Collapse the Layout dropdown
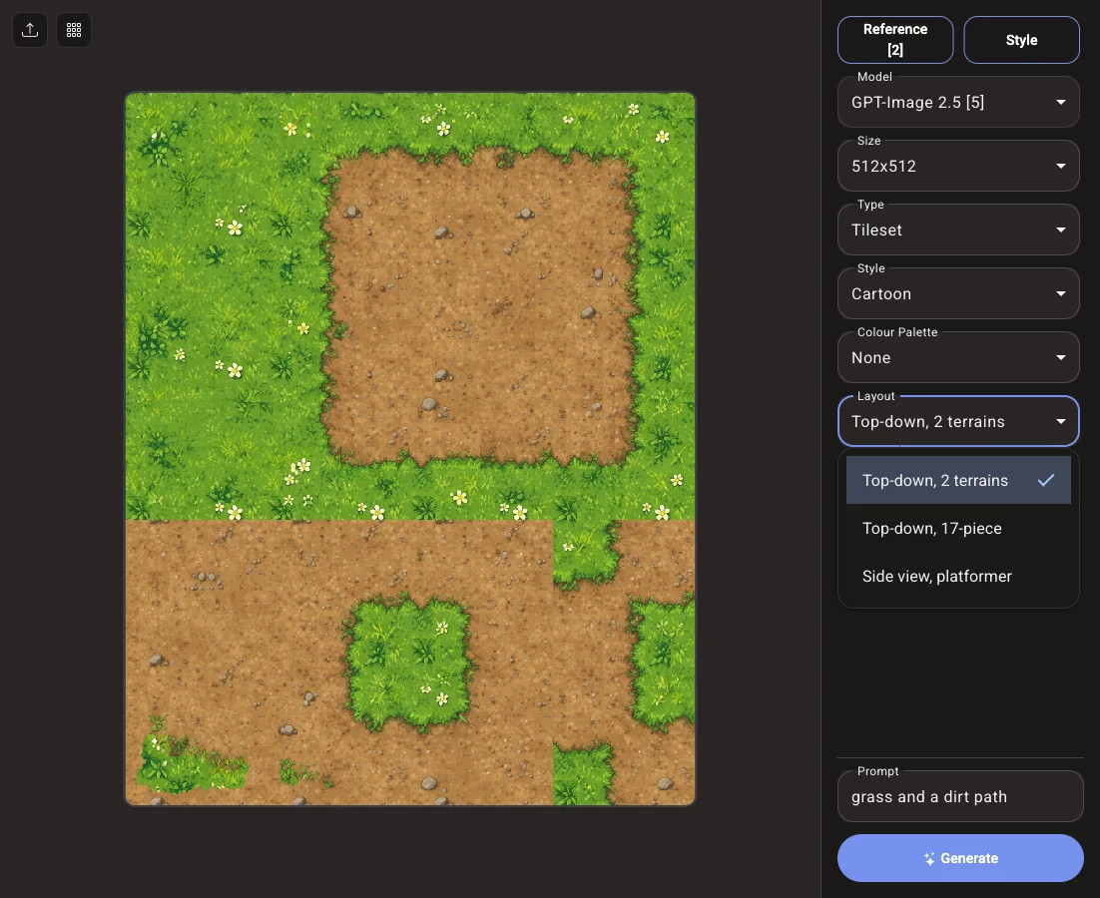 pos(958,421)
